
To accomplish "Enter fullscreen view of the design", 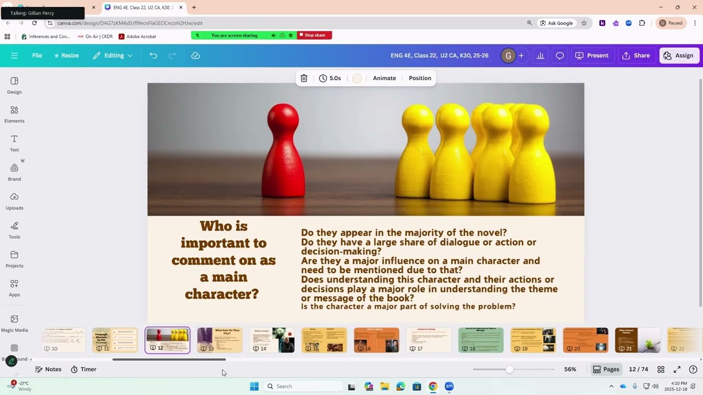I will pos(677,369).
